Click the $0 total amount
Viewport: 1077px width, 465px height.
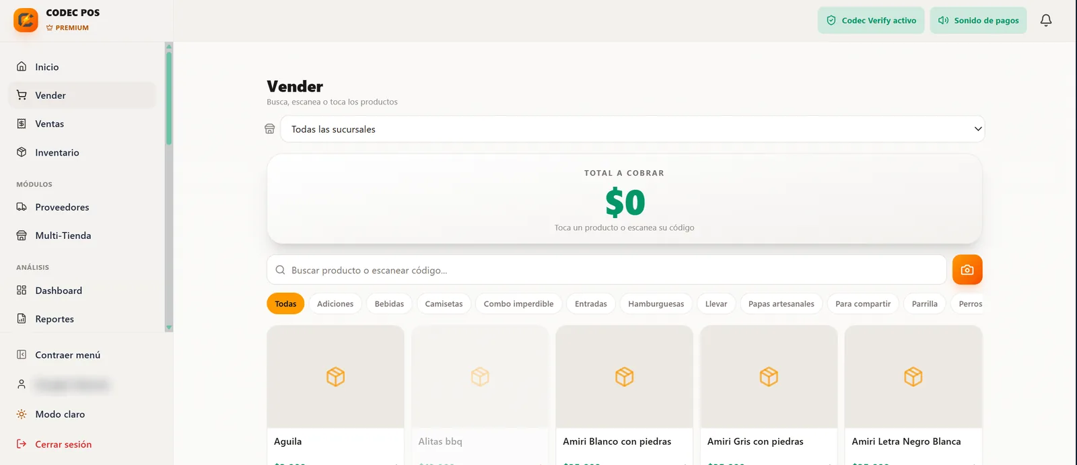pos(625,203)
